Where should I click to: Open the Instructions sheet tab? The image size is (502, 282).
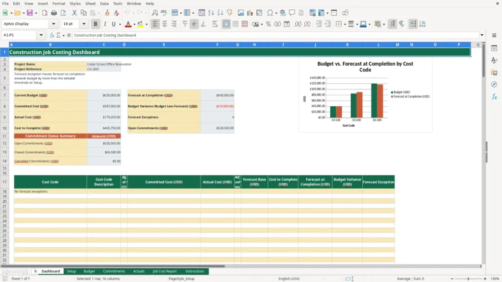pyautogui.click(x=195, y=271)
